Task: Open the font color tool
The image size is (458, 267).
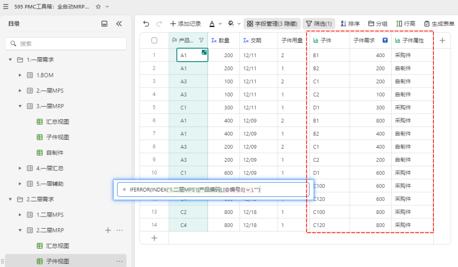Action: coord(212,24)
